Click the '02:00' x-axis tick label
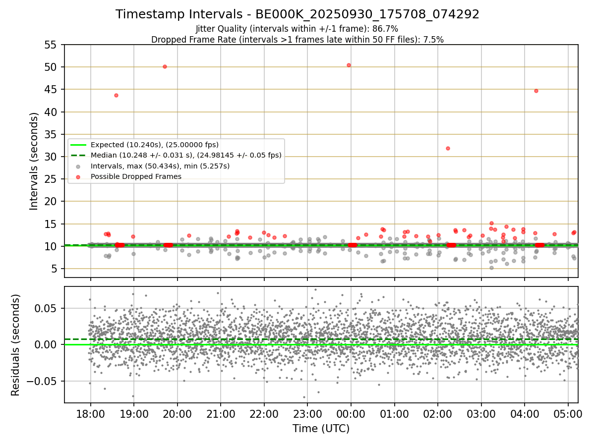 click(x=438, y=413)
